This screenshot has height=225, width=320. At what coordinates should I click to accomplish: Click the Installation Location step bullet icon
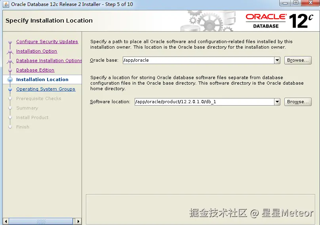pyautogui.click(x=10, y=80)
